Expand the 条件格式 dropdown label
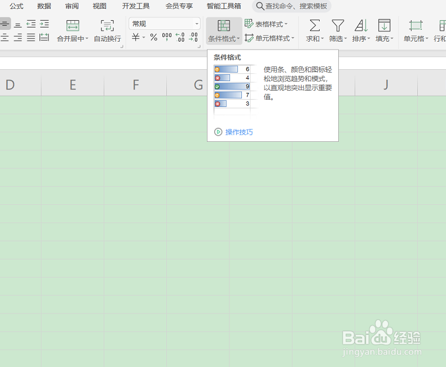The image size is (446, 367). point(224,39)
